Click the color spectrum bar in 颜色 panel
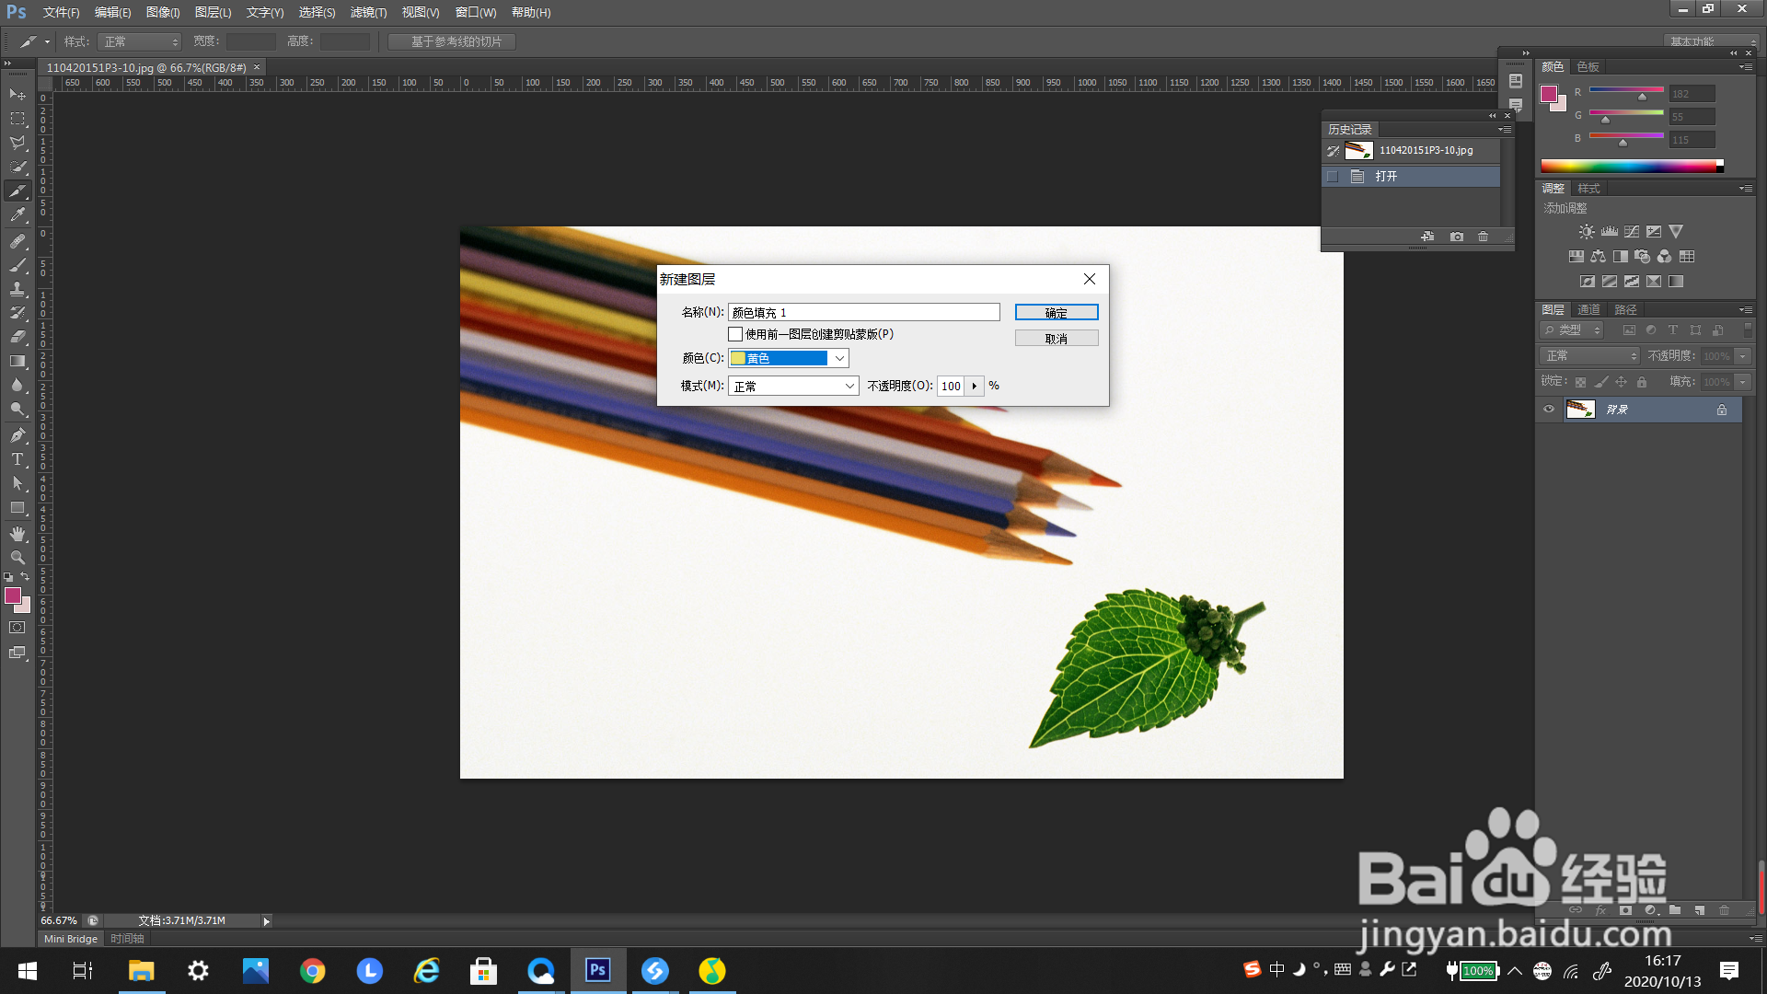 tap(1629, 166)
